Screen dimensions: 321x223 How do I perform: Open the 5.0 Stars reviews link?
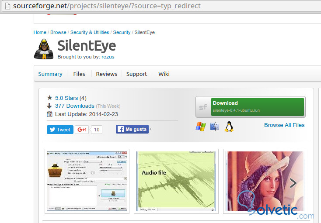(66, 98)
